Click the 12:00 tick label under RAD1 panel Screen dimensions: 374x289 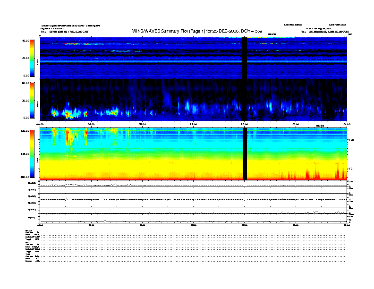tap(194, 124)
